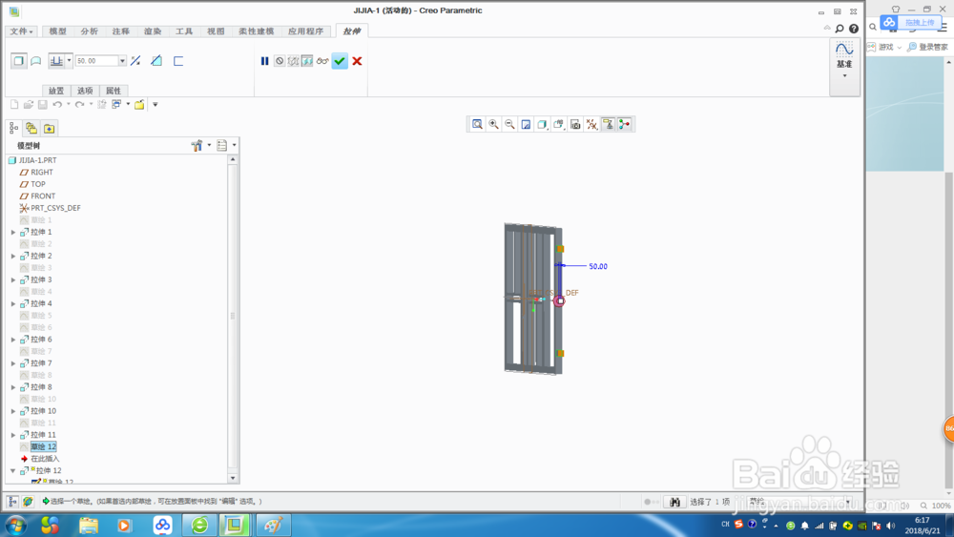Screen dimensions: 954x537
Task: Expand the 拉伸 11 tree node
Action: tap(13, 435)
